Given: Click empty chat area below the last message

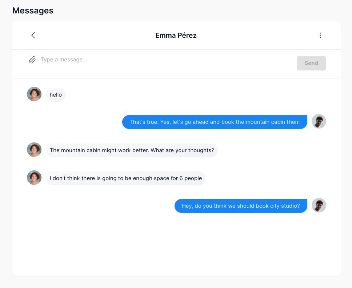Looking at the screenshot, I should pyautogui.click(x=176, y=243).
